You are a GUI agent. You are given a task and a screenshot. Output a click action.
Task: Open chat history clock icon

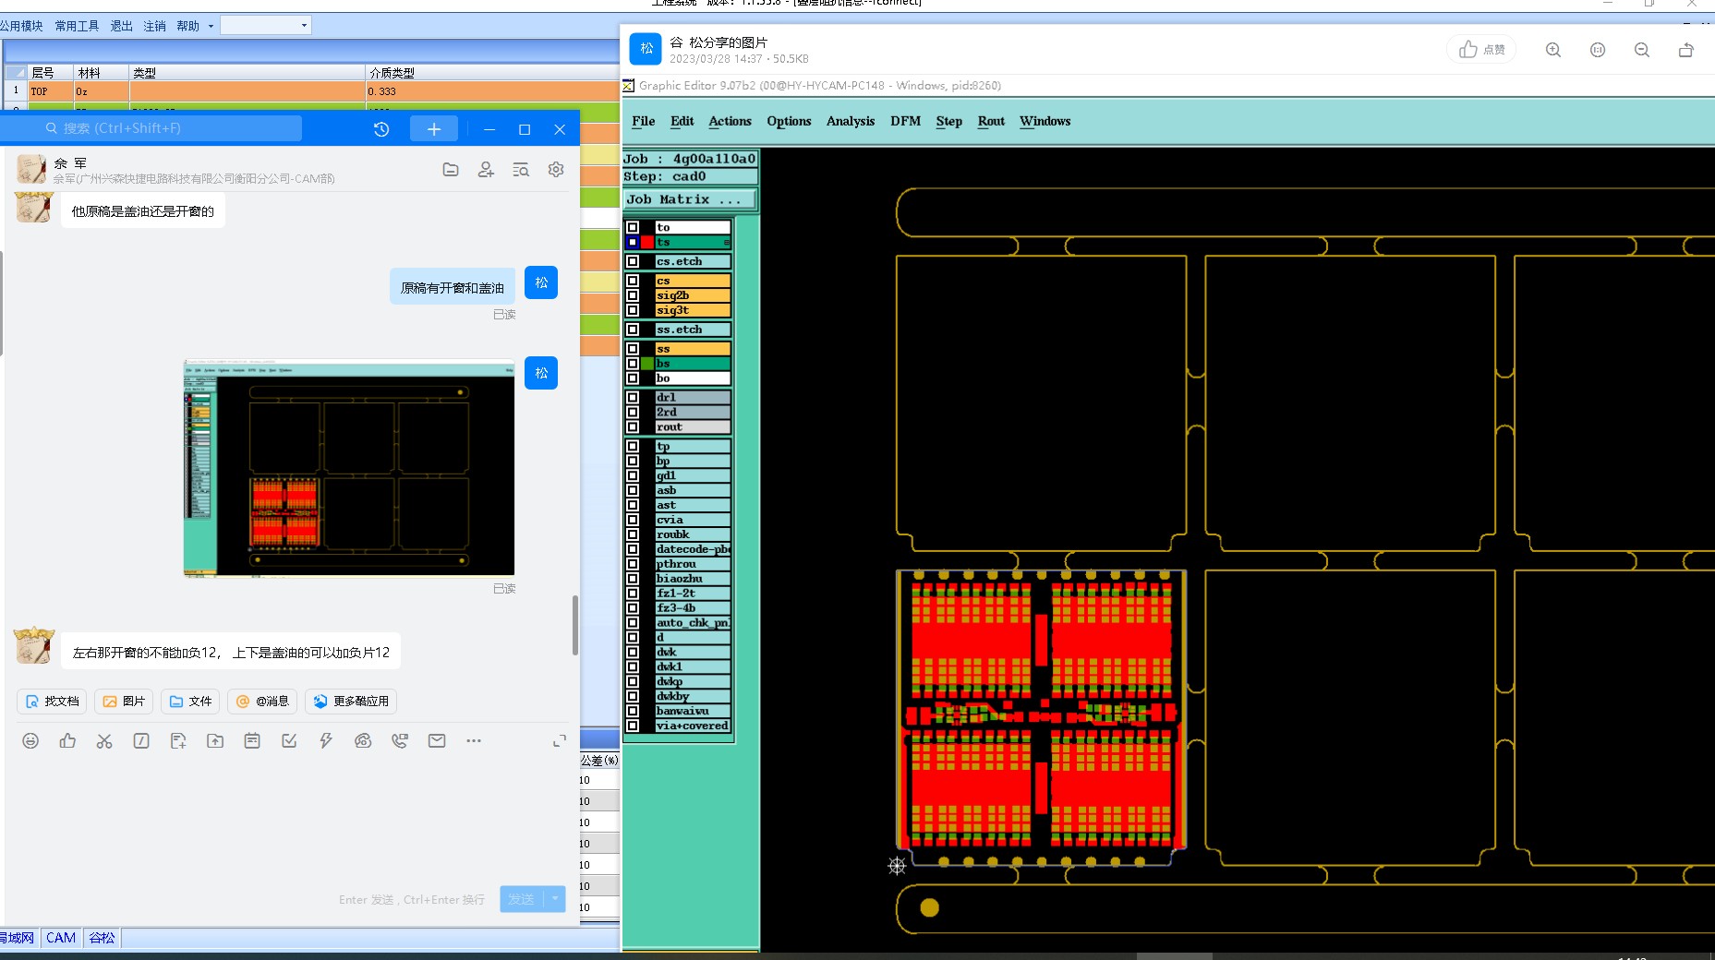381,129
